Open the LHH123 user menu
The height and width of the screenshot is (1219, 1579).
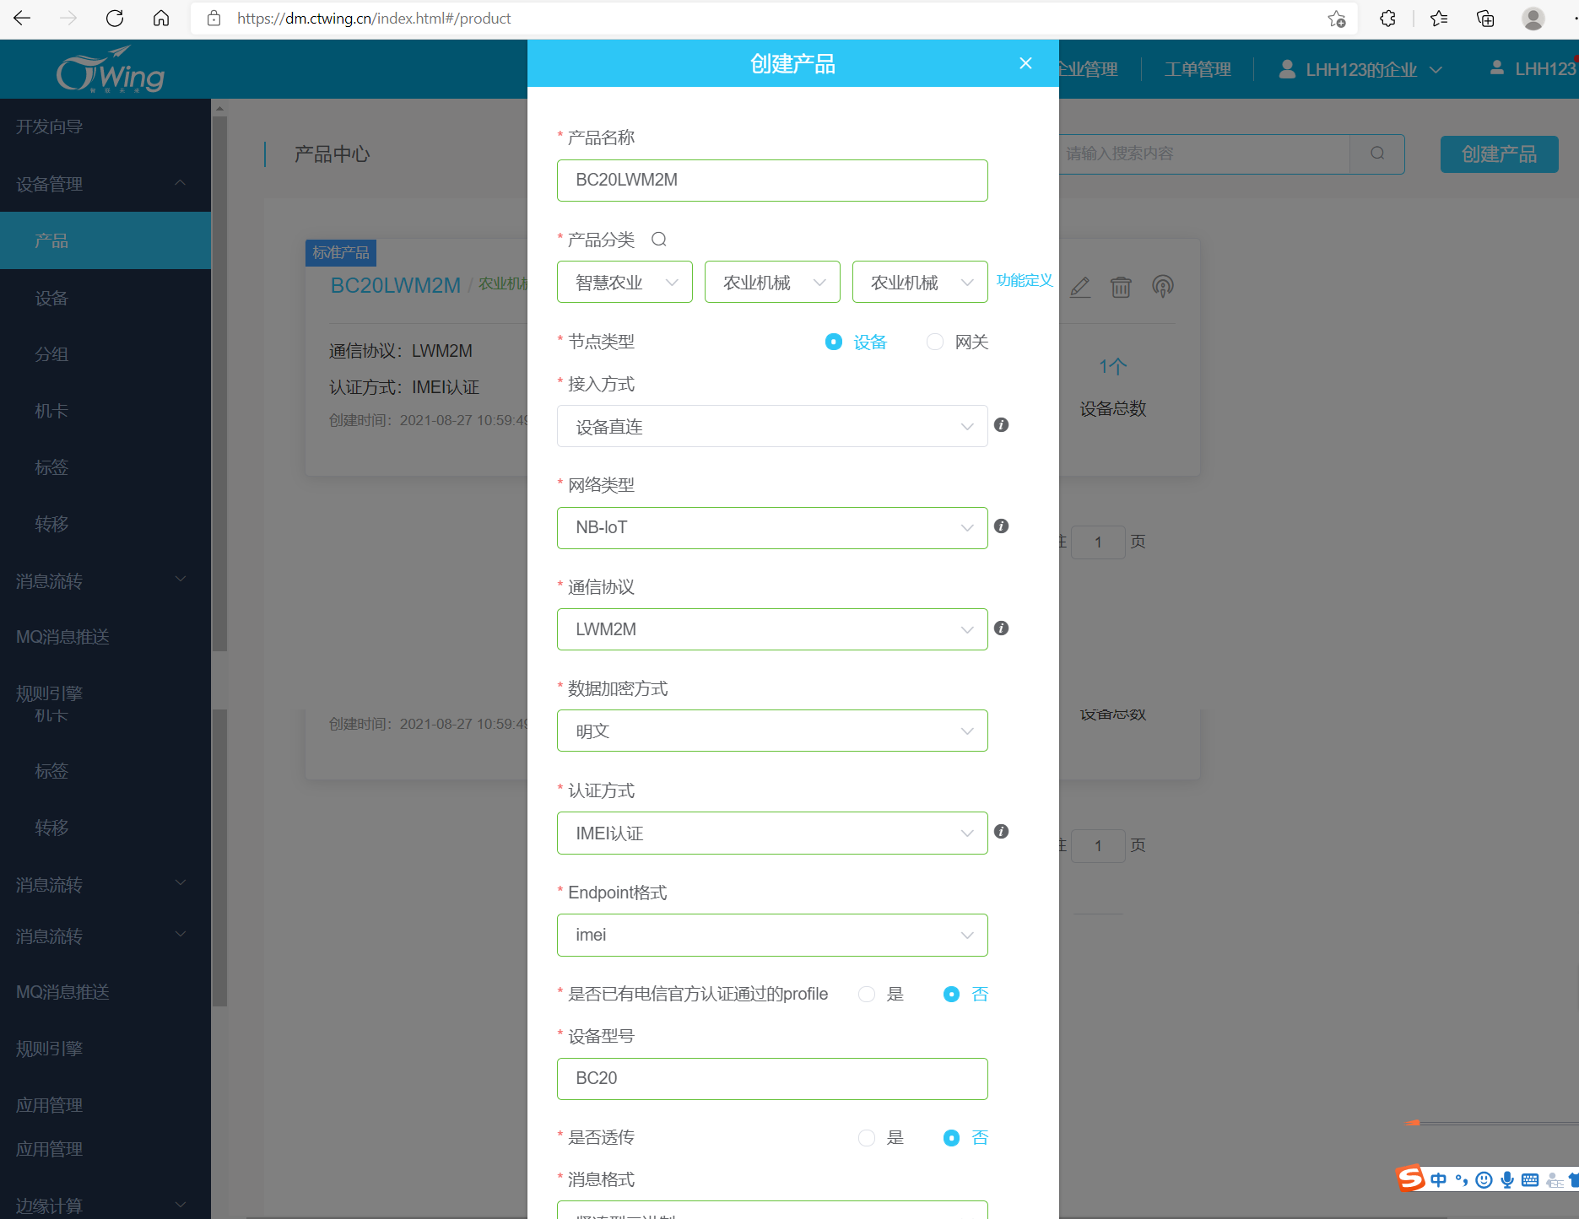(x=1533, y=69)
